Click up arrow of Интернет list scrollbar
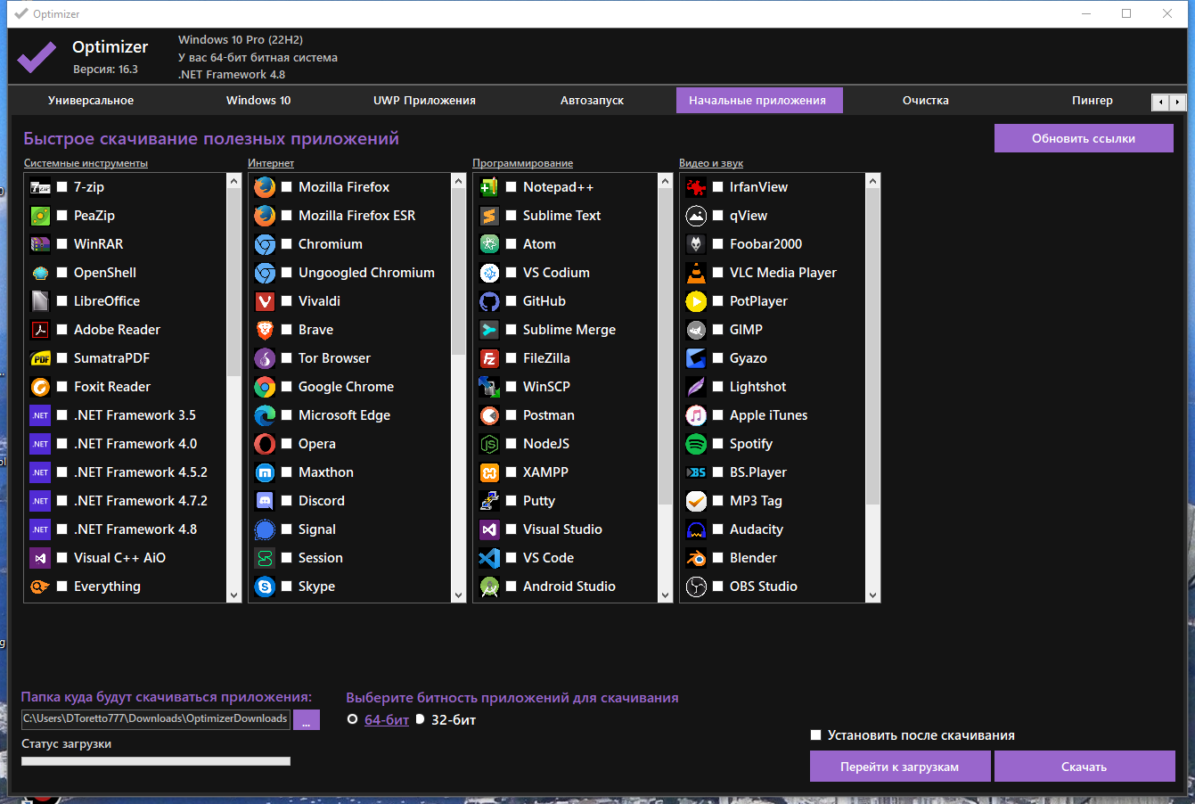 [x=458, y=181]
